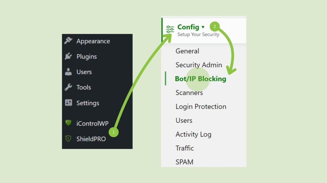Select Users in the Config submenu
Image resolution: width=327 pixels, height=183 pixels.
click(x=184, y=120)
